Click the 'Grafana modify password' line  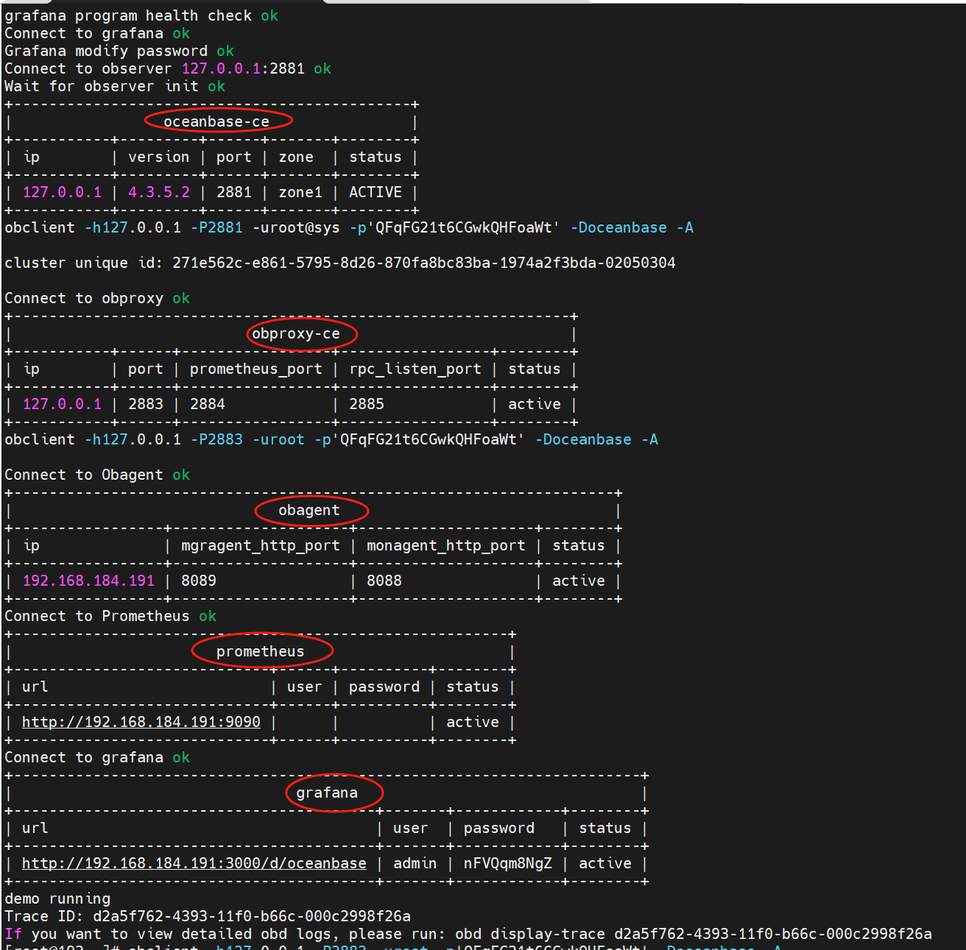(119, 51)
